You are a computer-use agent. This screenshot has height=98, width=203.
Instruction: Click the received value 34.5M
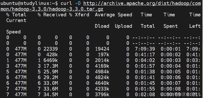tap(50, 94)
